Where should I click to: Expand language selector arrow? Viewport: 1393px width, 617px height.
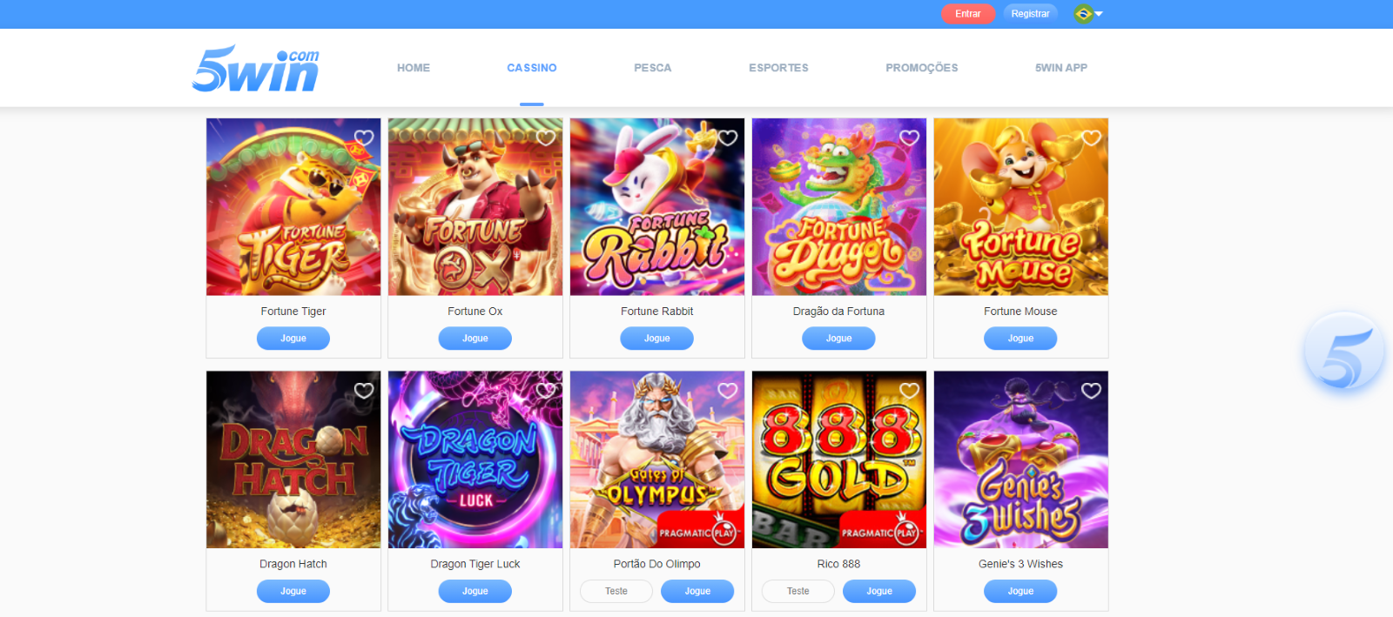(x=1099, y=14)
